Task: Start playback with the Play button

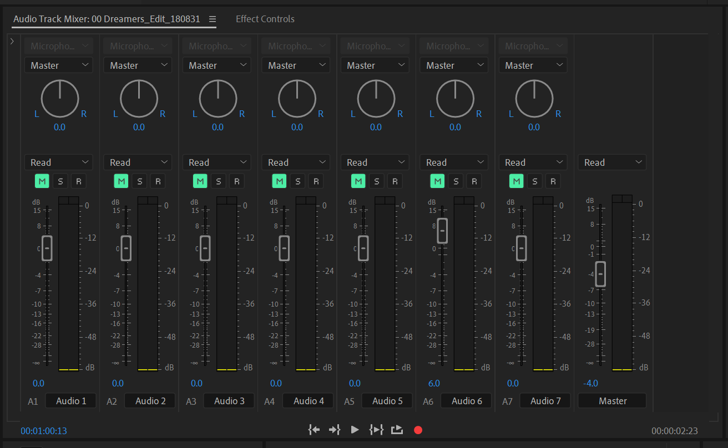Action: click(355, 430)
